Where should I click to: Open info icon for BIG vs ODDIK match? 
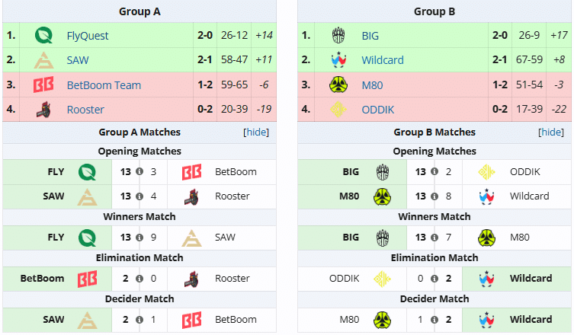[434, 172]
